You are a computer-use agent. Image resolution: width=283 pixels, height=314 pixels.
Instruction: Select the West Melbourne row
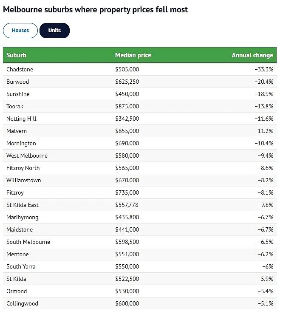(27, 156)
